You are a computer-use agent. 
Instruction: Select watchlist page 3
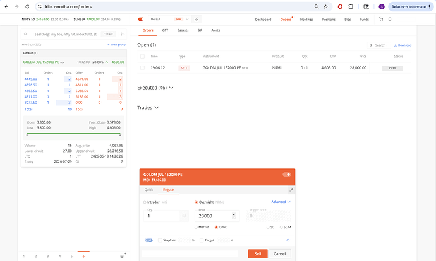[x=47, y=257]
